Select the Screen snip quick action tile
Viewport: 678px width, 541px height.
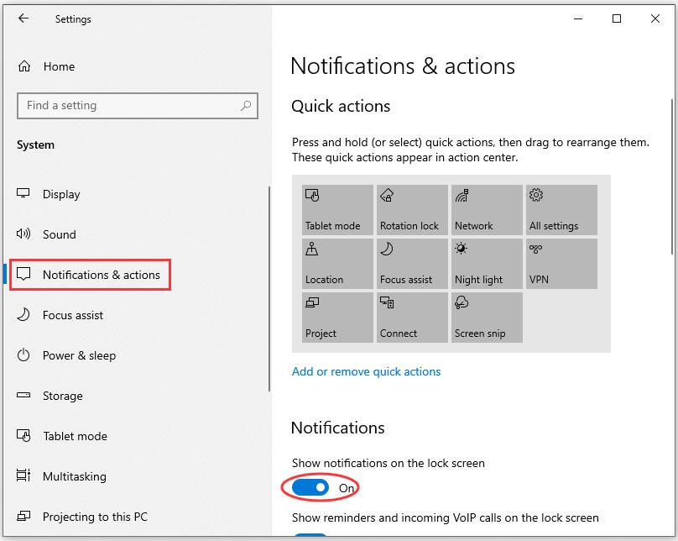click(487, 318)
